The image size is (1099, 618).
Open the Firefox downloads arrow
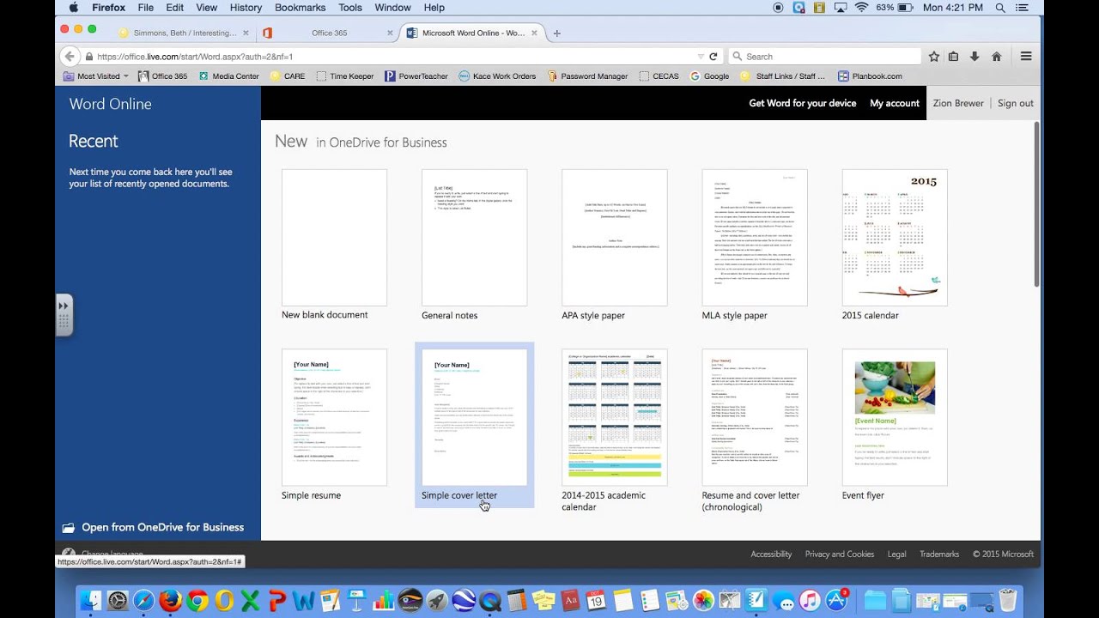coord(975,57)
